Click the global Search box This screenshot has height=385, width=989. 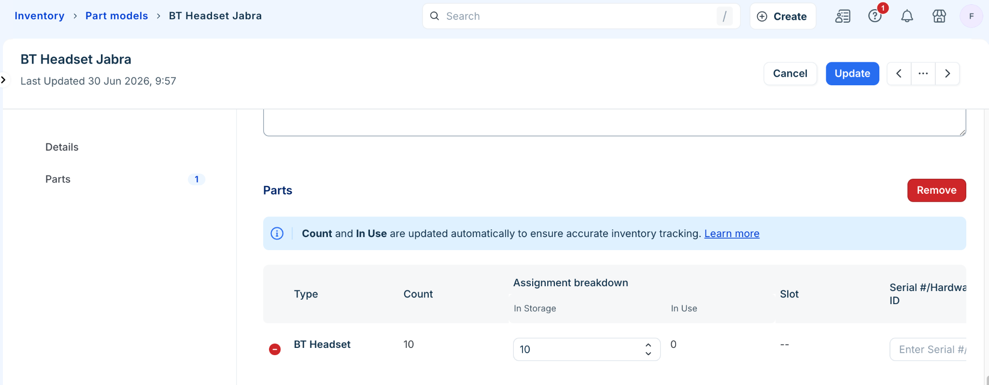[581, 16]
